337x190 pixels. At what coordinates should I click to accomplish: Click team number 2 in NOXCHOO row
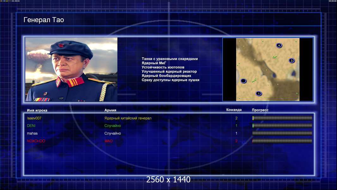click(236, 141)
